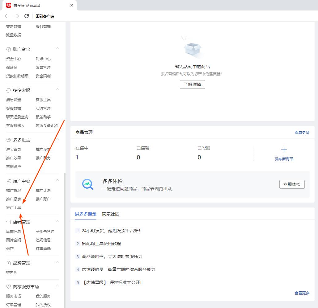Click the 了解详情 button

192,84
